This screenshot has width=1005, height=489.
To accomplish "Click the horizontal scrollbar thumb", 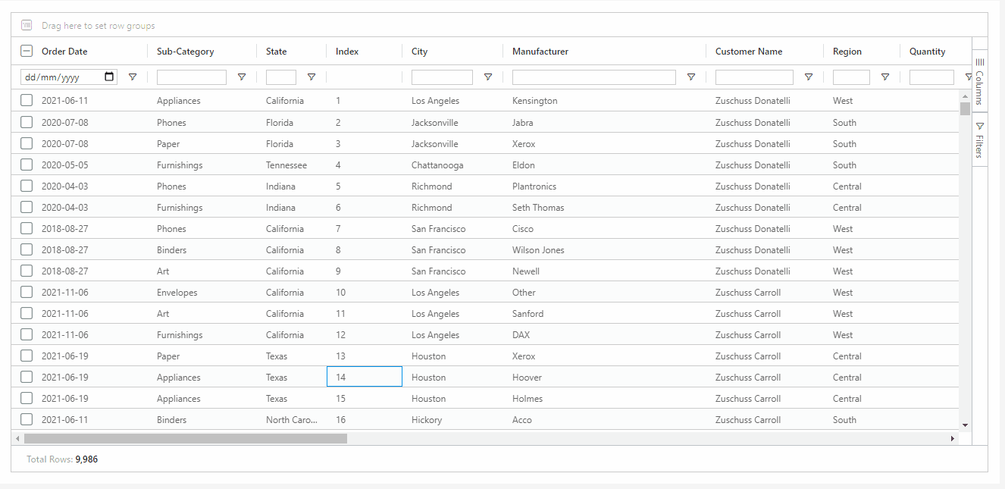I will 185,438.
